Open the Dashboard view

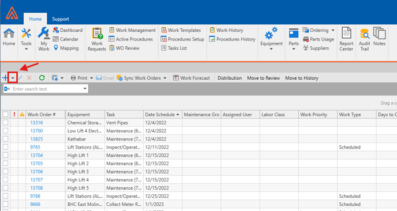(68, 30)
